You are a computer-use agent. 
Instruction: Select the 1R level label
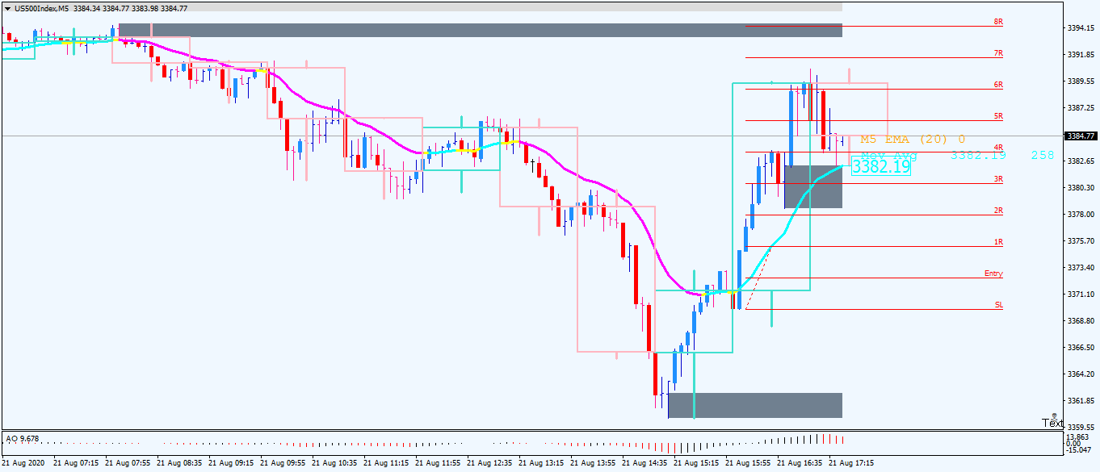click(x=998, y=242)
